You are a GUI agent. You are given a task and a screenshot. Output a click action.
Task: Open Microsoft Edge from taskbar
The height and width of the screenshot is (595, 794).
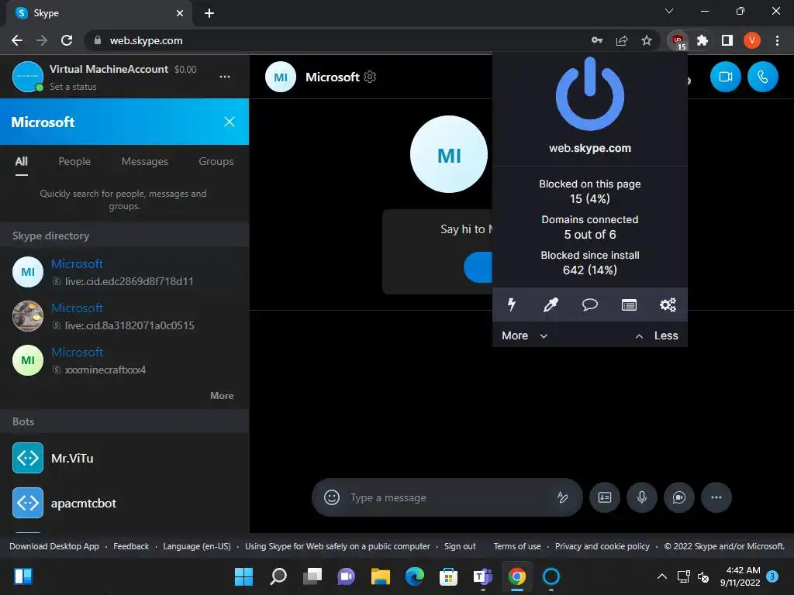415,576
